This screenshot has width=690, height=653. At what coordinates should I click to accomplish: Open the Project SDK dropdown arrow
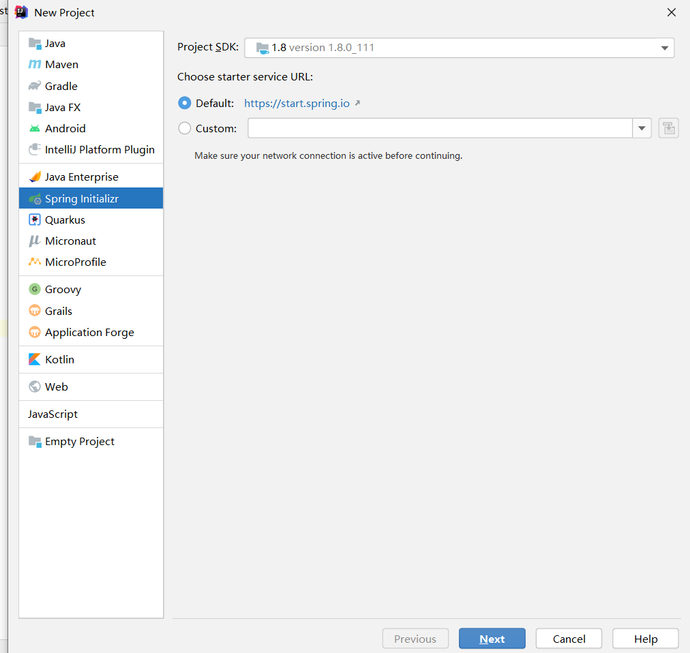(665, 48)
